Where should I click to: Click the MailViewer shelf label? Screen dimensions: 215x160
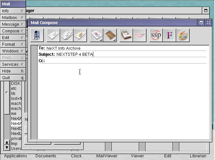tap(107, 156)
